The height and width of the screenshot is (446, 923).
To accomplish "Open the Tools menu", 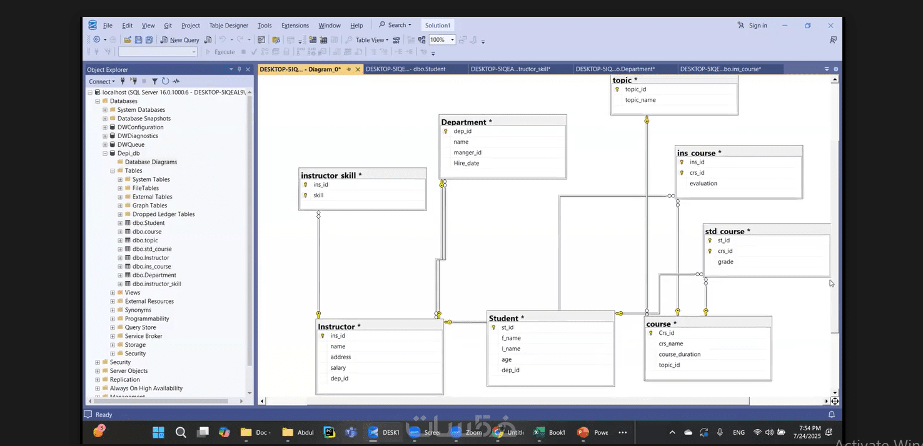I will pos(265,26).
